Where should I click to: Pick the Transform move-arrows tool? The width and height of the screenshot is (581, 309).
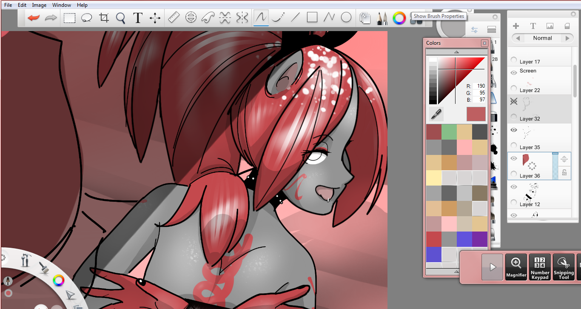(155, 18)
